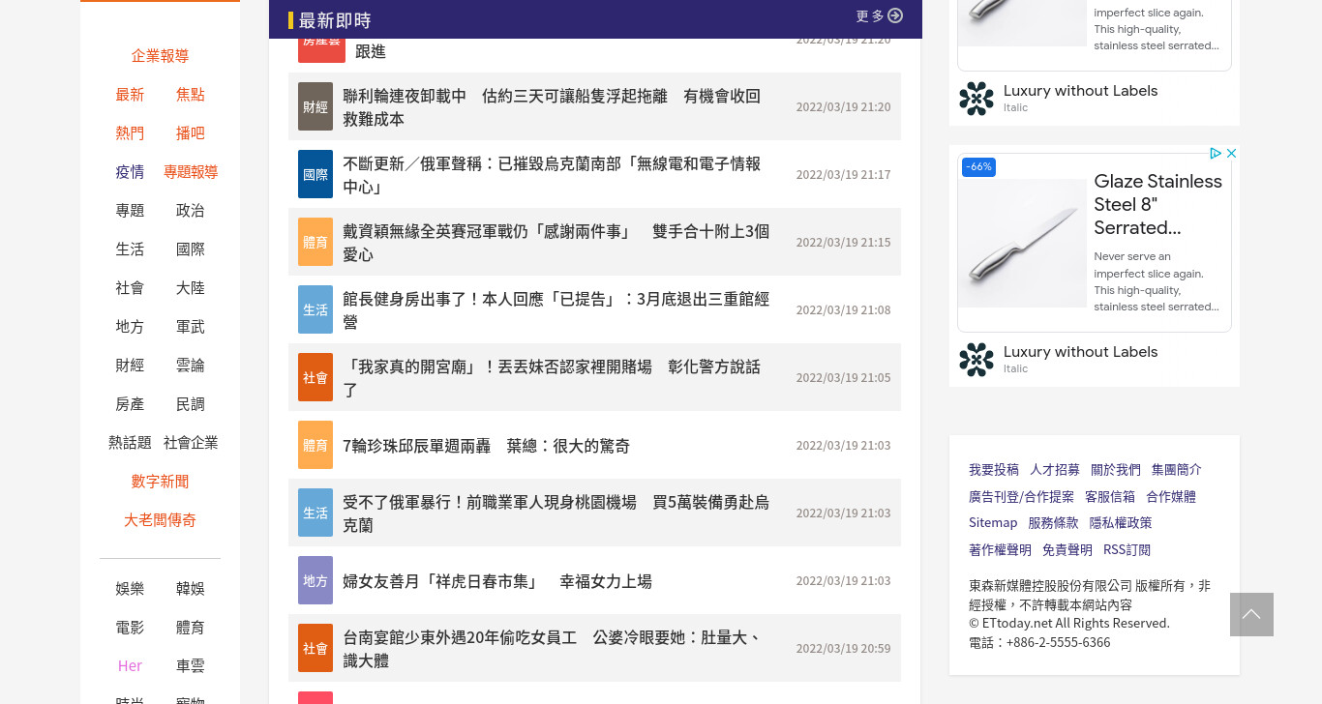The height and width of the screenshot is (704, 1322).
Task: Select 國際 category in sidebar
Action: click(190, 249)
